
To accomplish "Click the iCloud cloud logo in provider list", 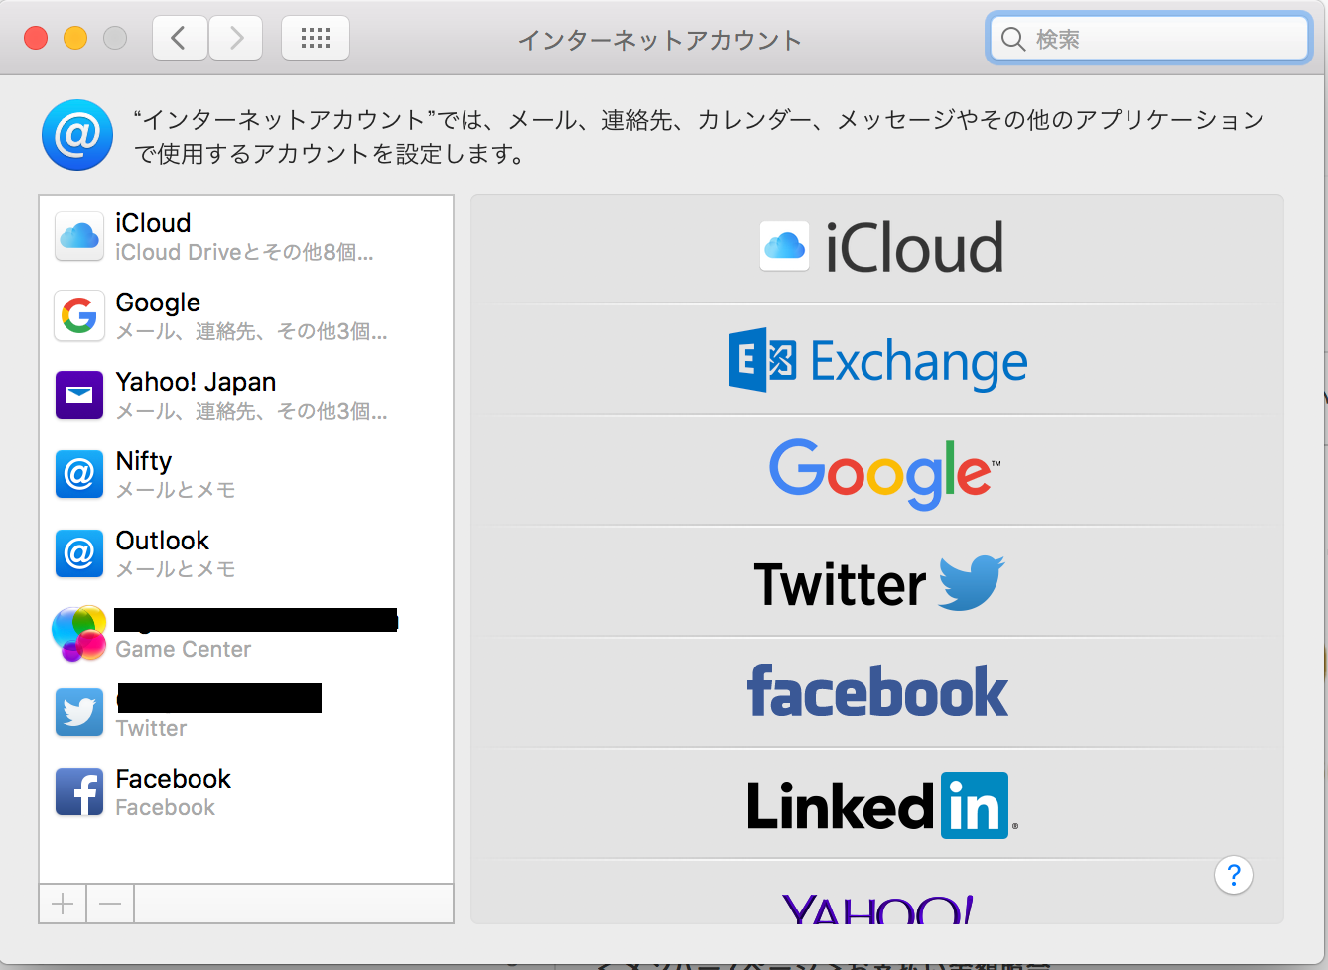I will click(785, 246).
